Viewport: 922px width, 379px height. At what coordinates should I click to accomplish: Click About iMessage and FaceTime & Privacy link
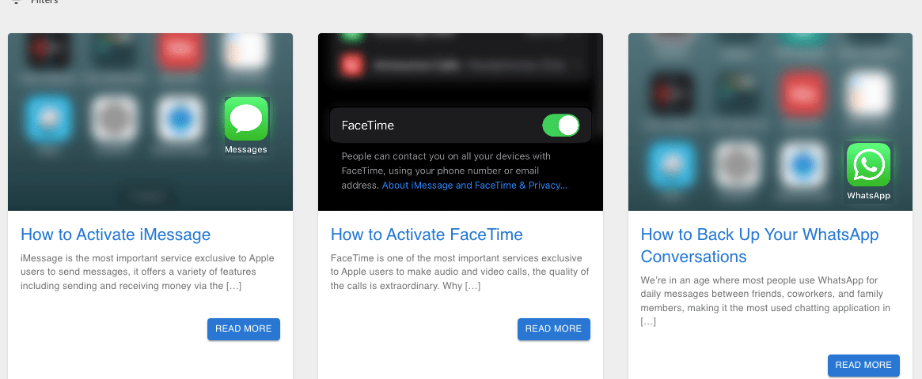pos(475,186)
